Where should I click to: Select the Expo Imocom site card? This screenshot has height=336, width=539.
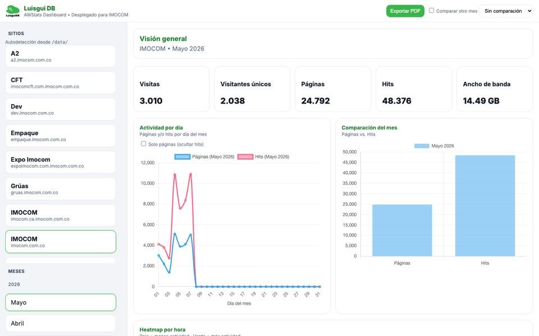61,162
